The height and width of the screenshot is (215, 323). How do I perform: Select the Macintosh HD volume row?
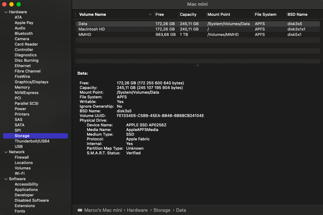pyautogui.click(x=198, y=29)
